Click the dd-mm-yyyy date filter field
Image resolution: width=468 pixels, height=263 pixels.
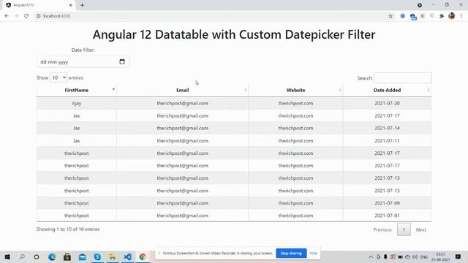coord(83,61)
